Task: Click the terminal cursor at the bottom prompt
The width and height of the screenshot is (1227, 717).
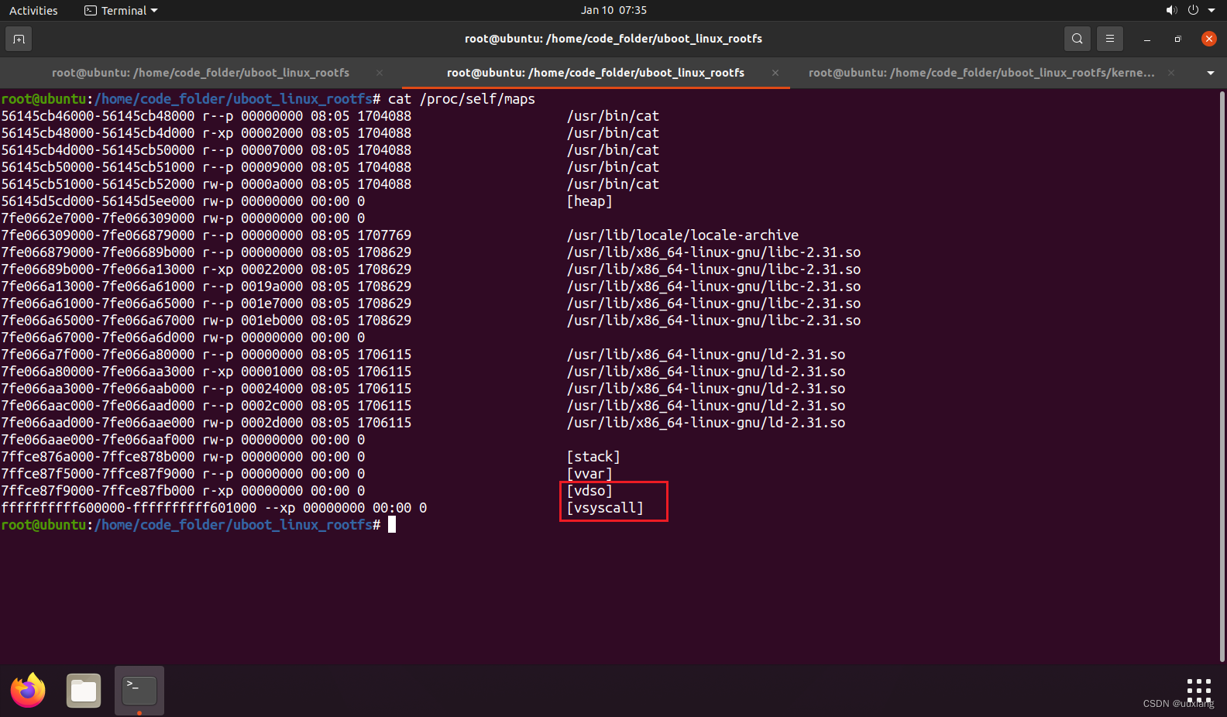Action: [x=392, y=525]
